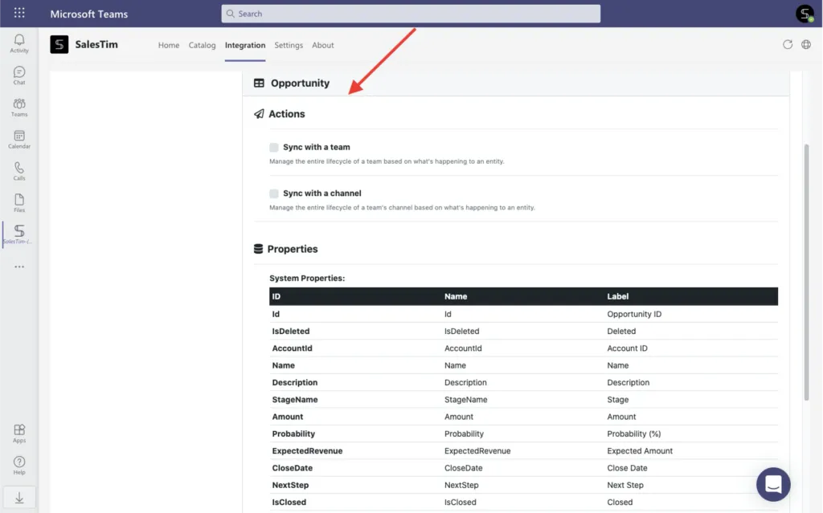Click the download desktop app icon

[19, 497]
